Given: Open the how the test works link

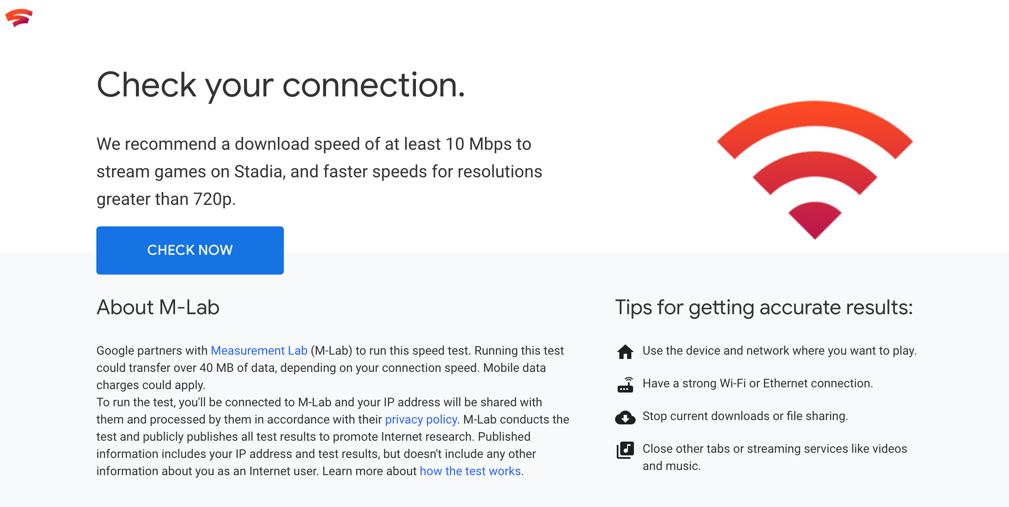Looking at the screenshot, I should click(470, 471).
